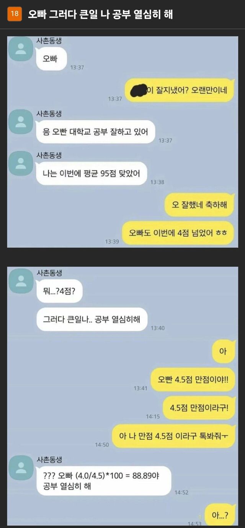Click avatar next to the 오빠 message
This screenshot has width=245, height=528.
(21, 49)
